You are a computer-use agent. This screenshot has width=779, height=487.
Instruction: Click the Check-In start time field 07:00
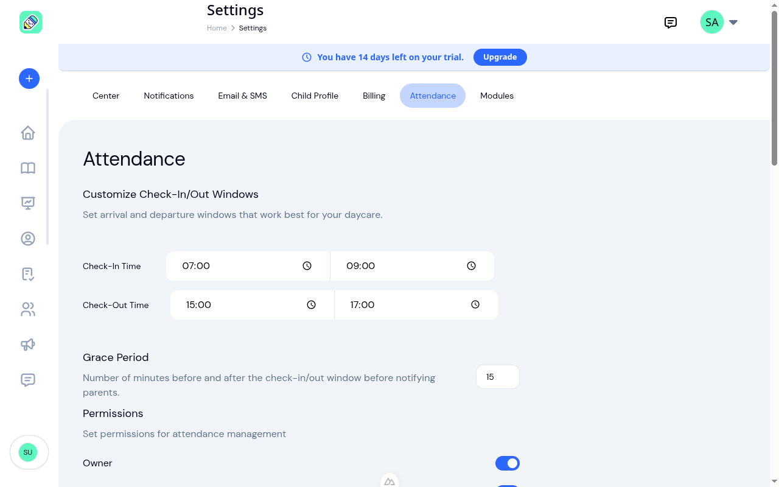coord(248,266)
